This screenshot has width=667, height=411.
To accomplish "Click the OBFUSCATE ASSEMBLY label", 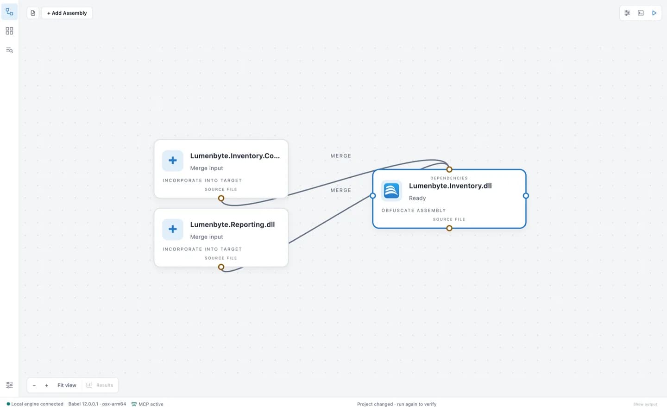I will (414, 211).
